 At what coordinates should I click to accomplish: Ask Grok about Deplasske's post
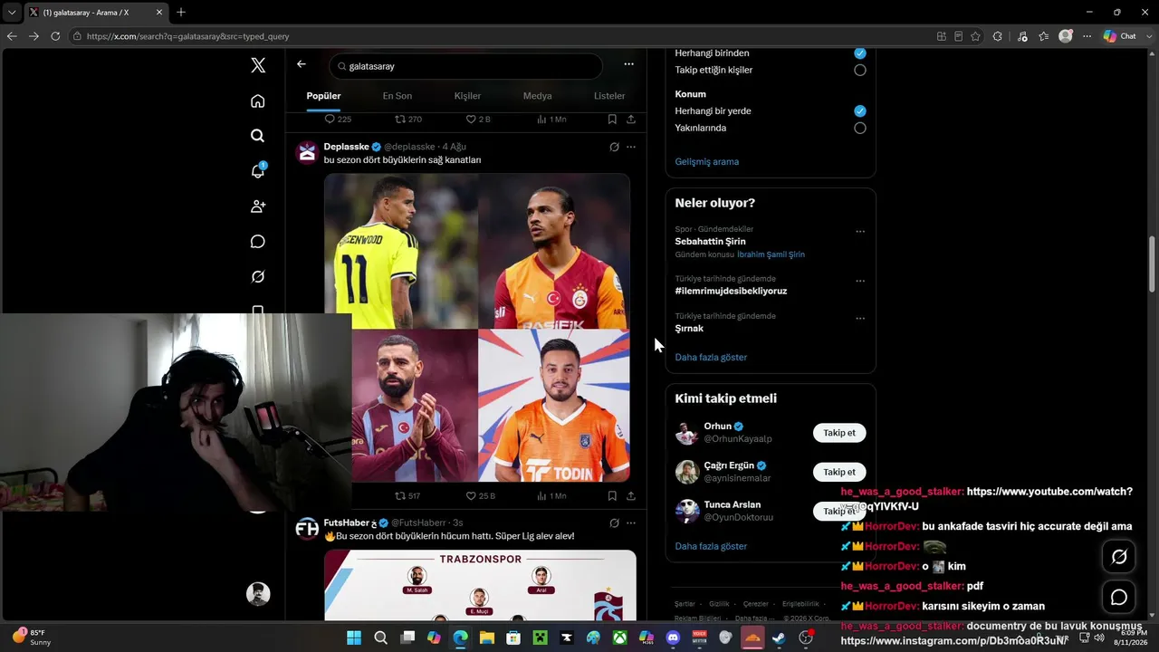(614, 147)
